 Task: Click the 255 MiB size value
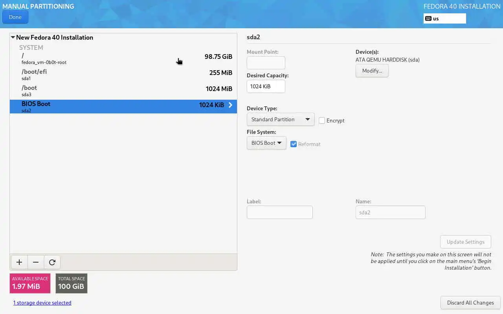click(221, 73)
